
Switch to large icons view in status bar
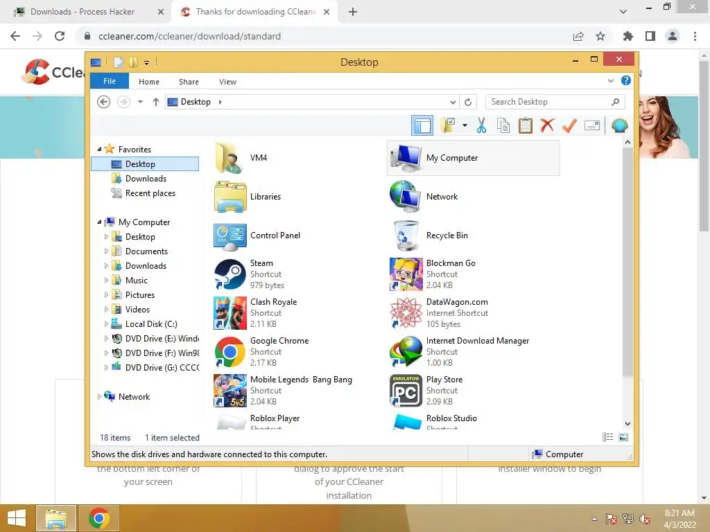(x=623, y=437)
